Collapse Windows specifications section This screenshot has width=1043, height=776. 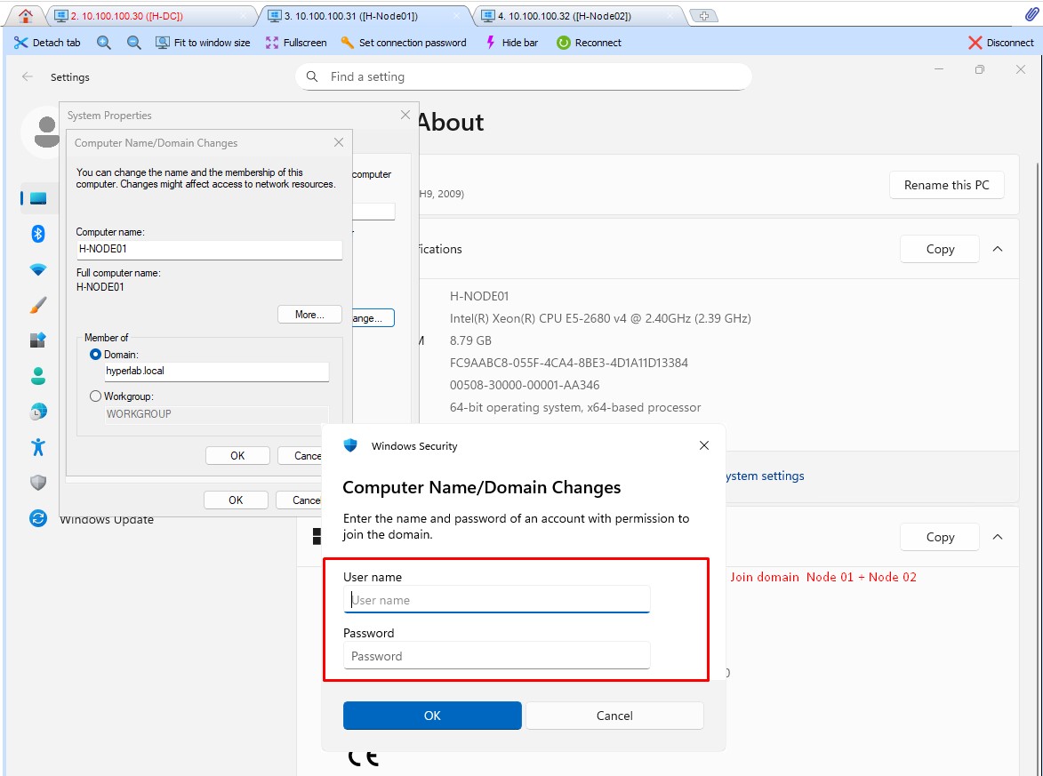pos(997,537)
